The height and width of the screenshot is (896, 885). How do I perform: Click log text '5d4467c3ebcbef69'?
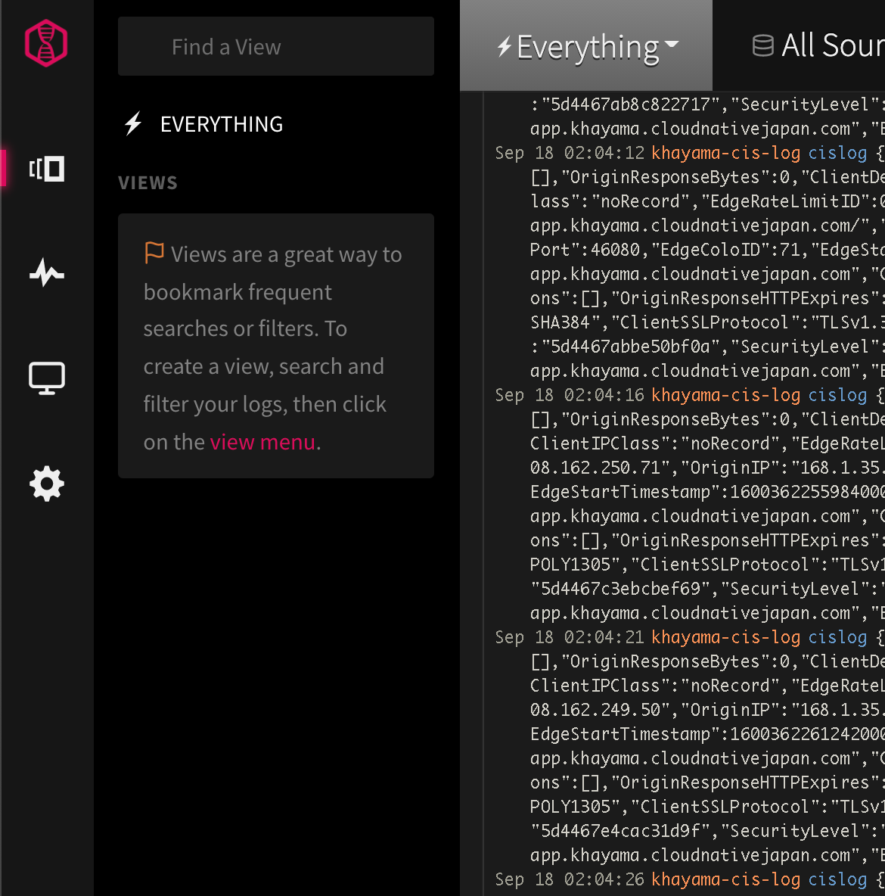(x=620, y=589)
